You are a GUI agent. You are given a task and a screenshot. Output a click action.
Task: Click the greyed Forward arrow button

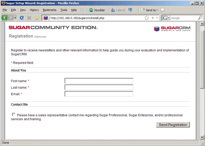point(10,18)
